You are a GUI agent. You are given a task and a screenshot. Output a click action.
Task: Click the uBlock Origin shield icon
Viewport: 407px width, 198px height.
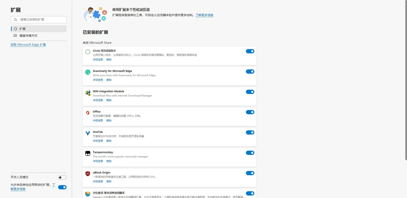point(88,174)
